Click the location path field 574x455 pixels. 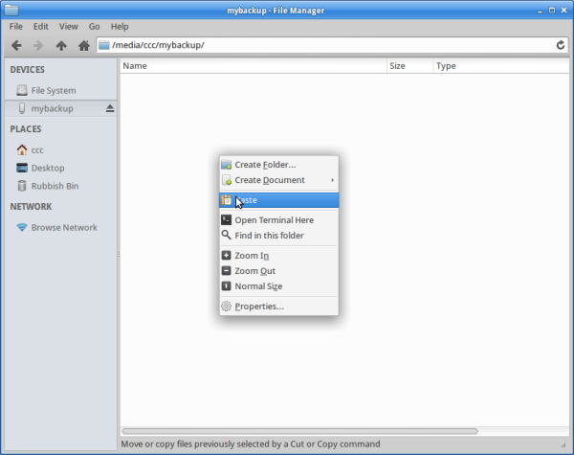325,45
